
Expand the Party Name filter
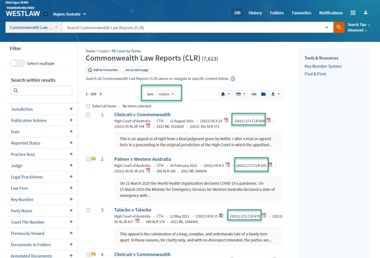pos(71,211)
